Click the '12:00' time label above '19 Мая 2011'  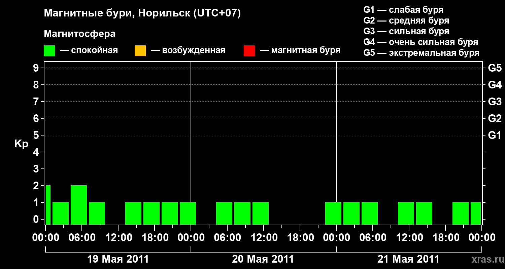click(118, 238)
